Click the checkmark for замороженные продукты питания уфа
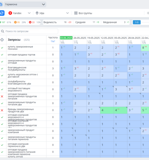 [2, 103]
